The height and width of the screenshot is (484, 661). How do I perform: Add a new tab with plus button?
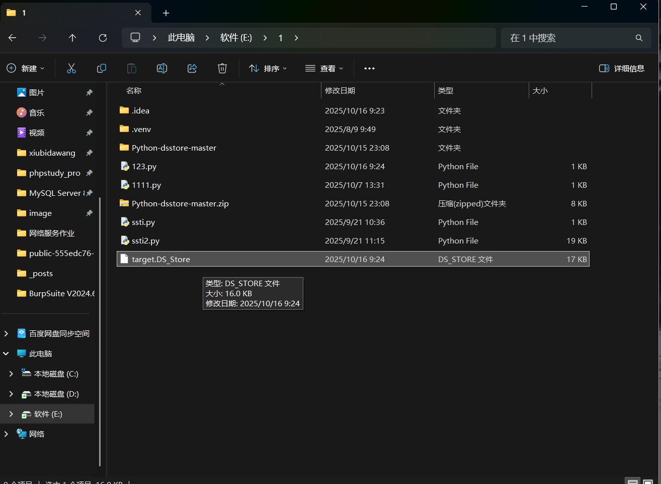tap(166, 13)
